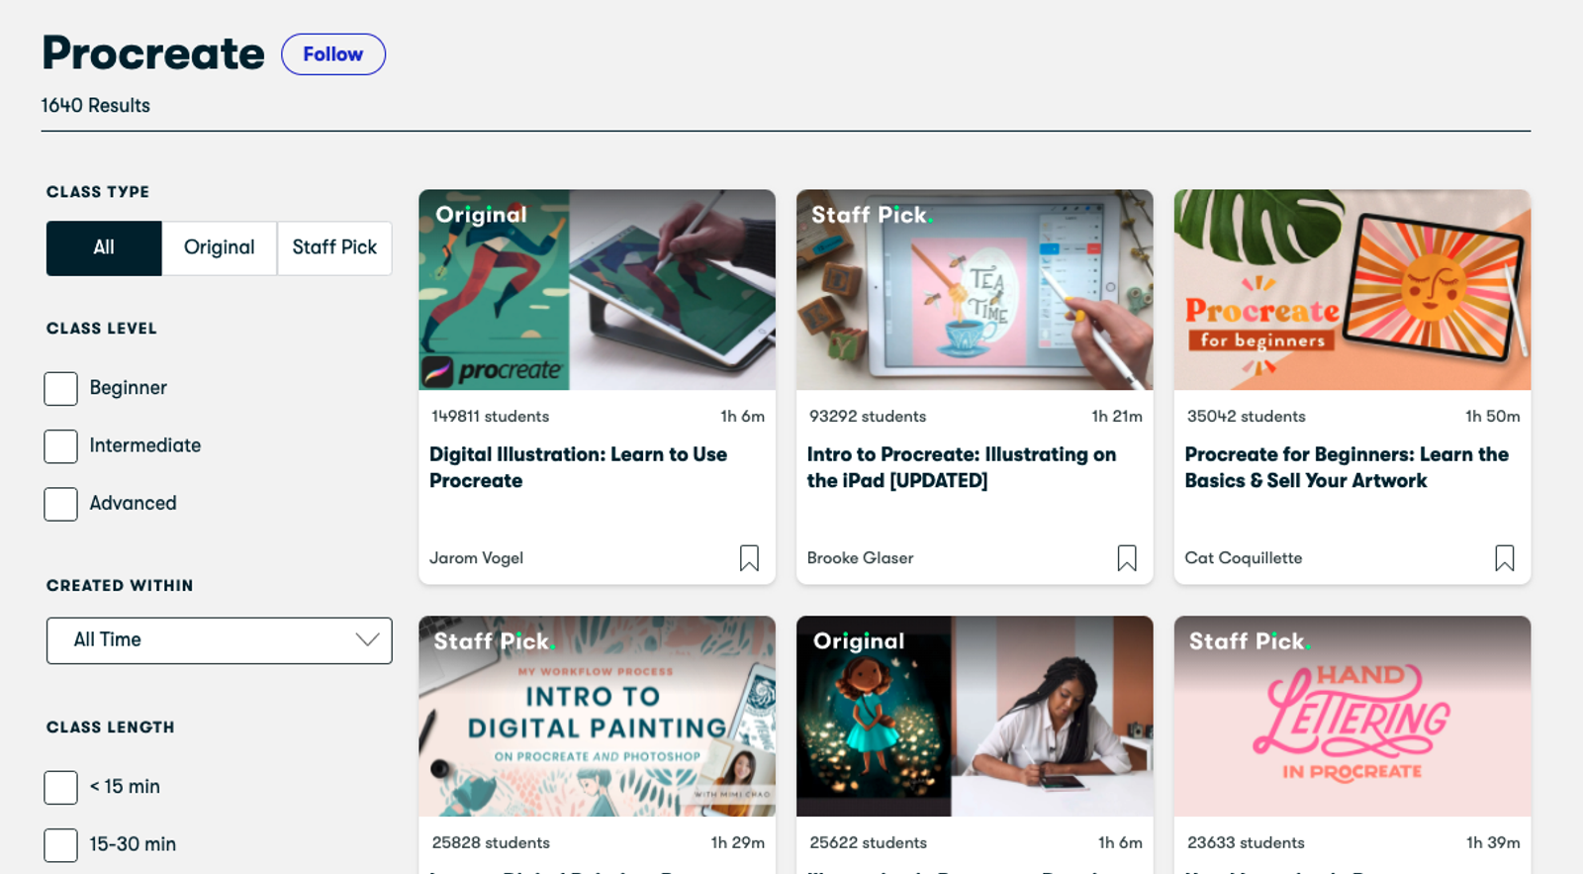
Task: Open Intro to Procreate: Illustrating on iPad title
Action: [961, 467]
